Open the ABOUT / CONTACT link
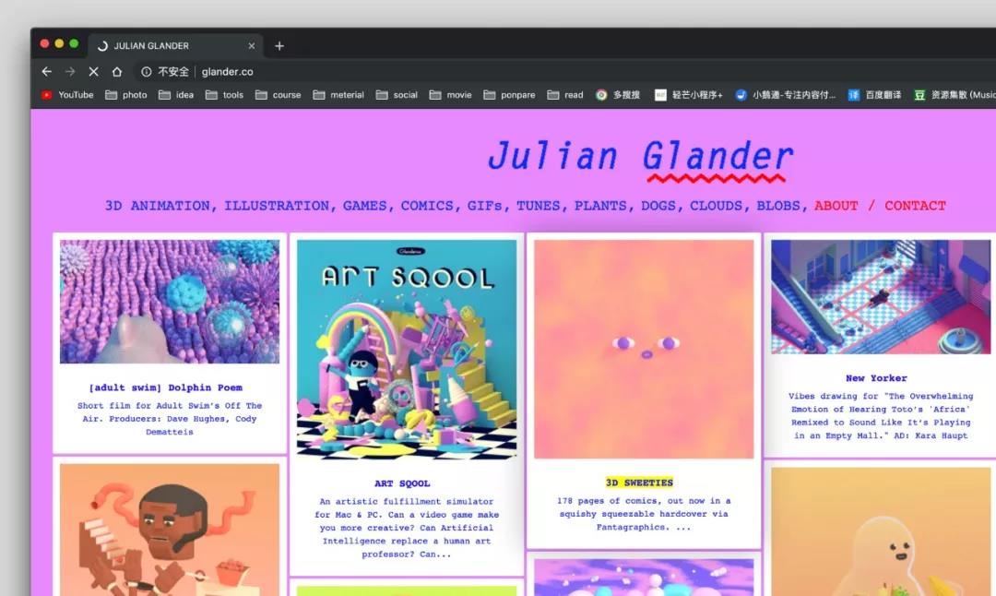 point(880,206)
